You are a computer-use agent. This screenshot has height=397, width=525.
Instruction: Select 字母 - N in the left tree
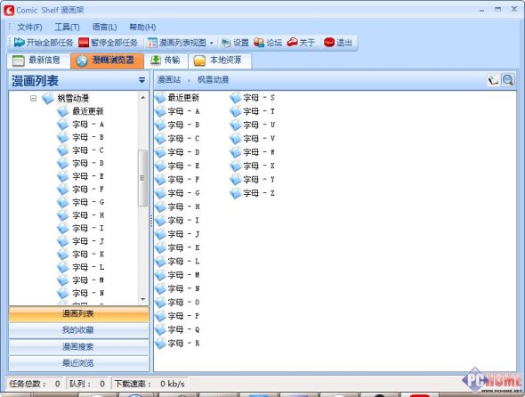click(88, 294)
